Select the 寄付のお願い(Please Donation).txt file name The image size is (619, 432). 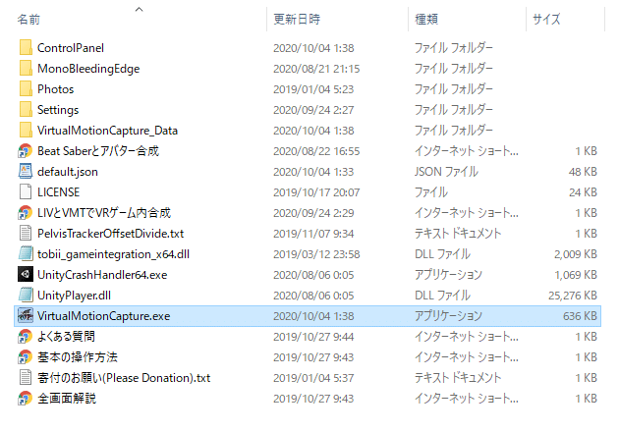tap(124, 378)
